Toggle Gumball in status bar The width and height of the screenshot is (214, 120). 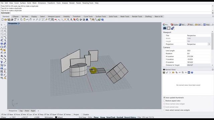(120, 117)
